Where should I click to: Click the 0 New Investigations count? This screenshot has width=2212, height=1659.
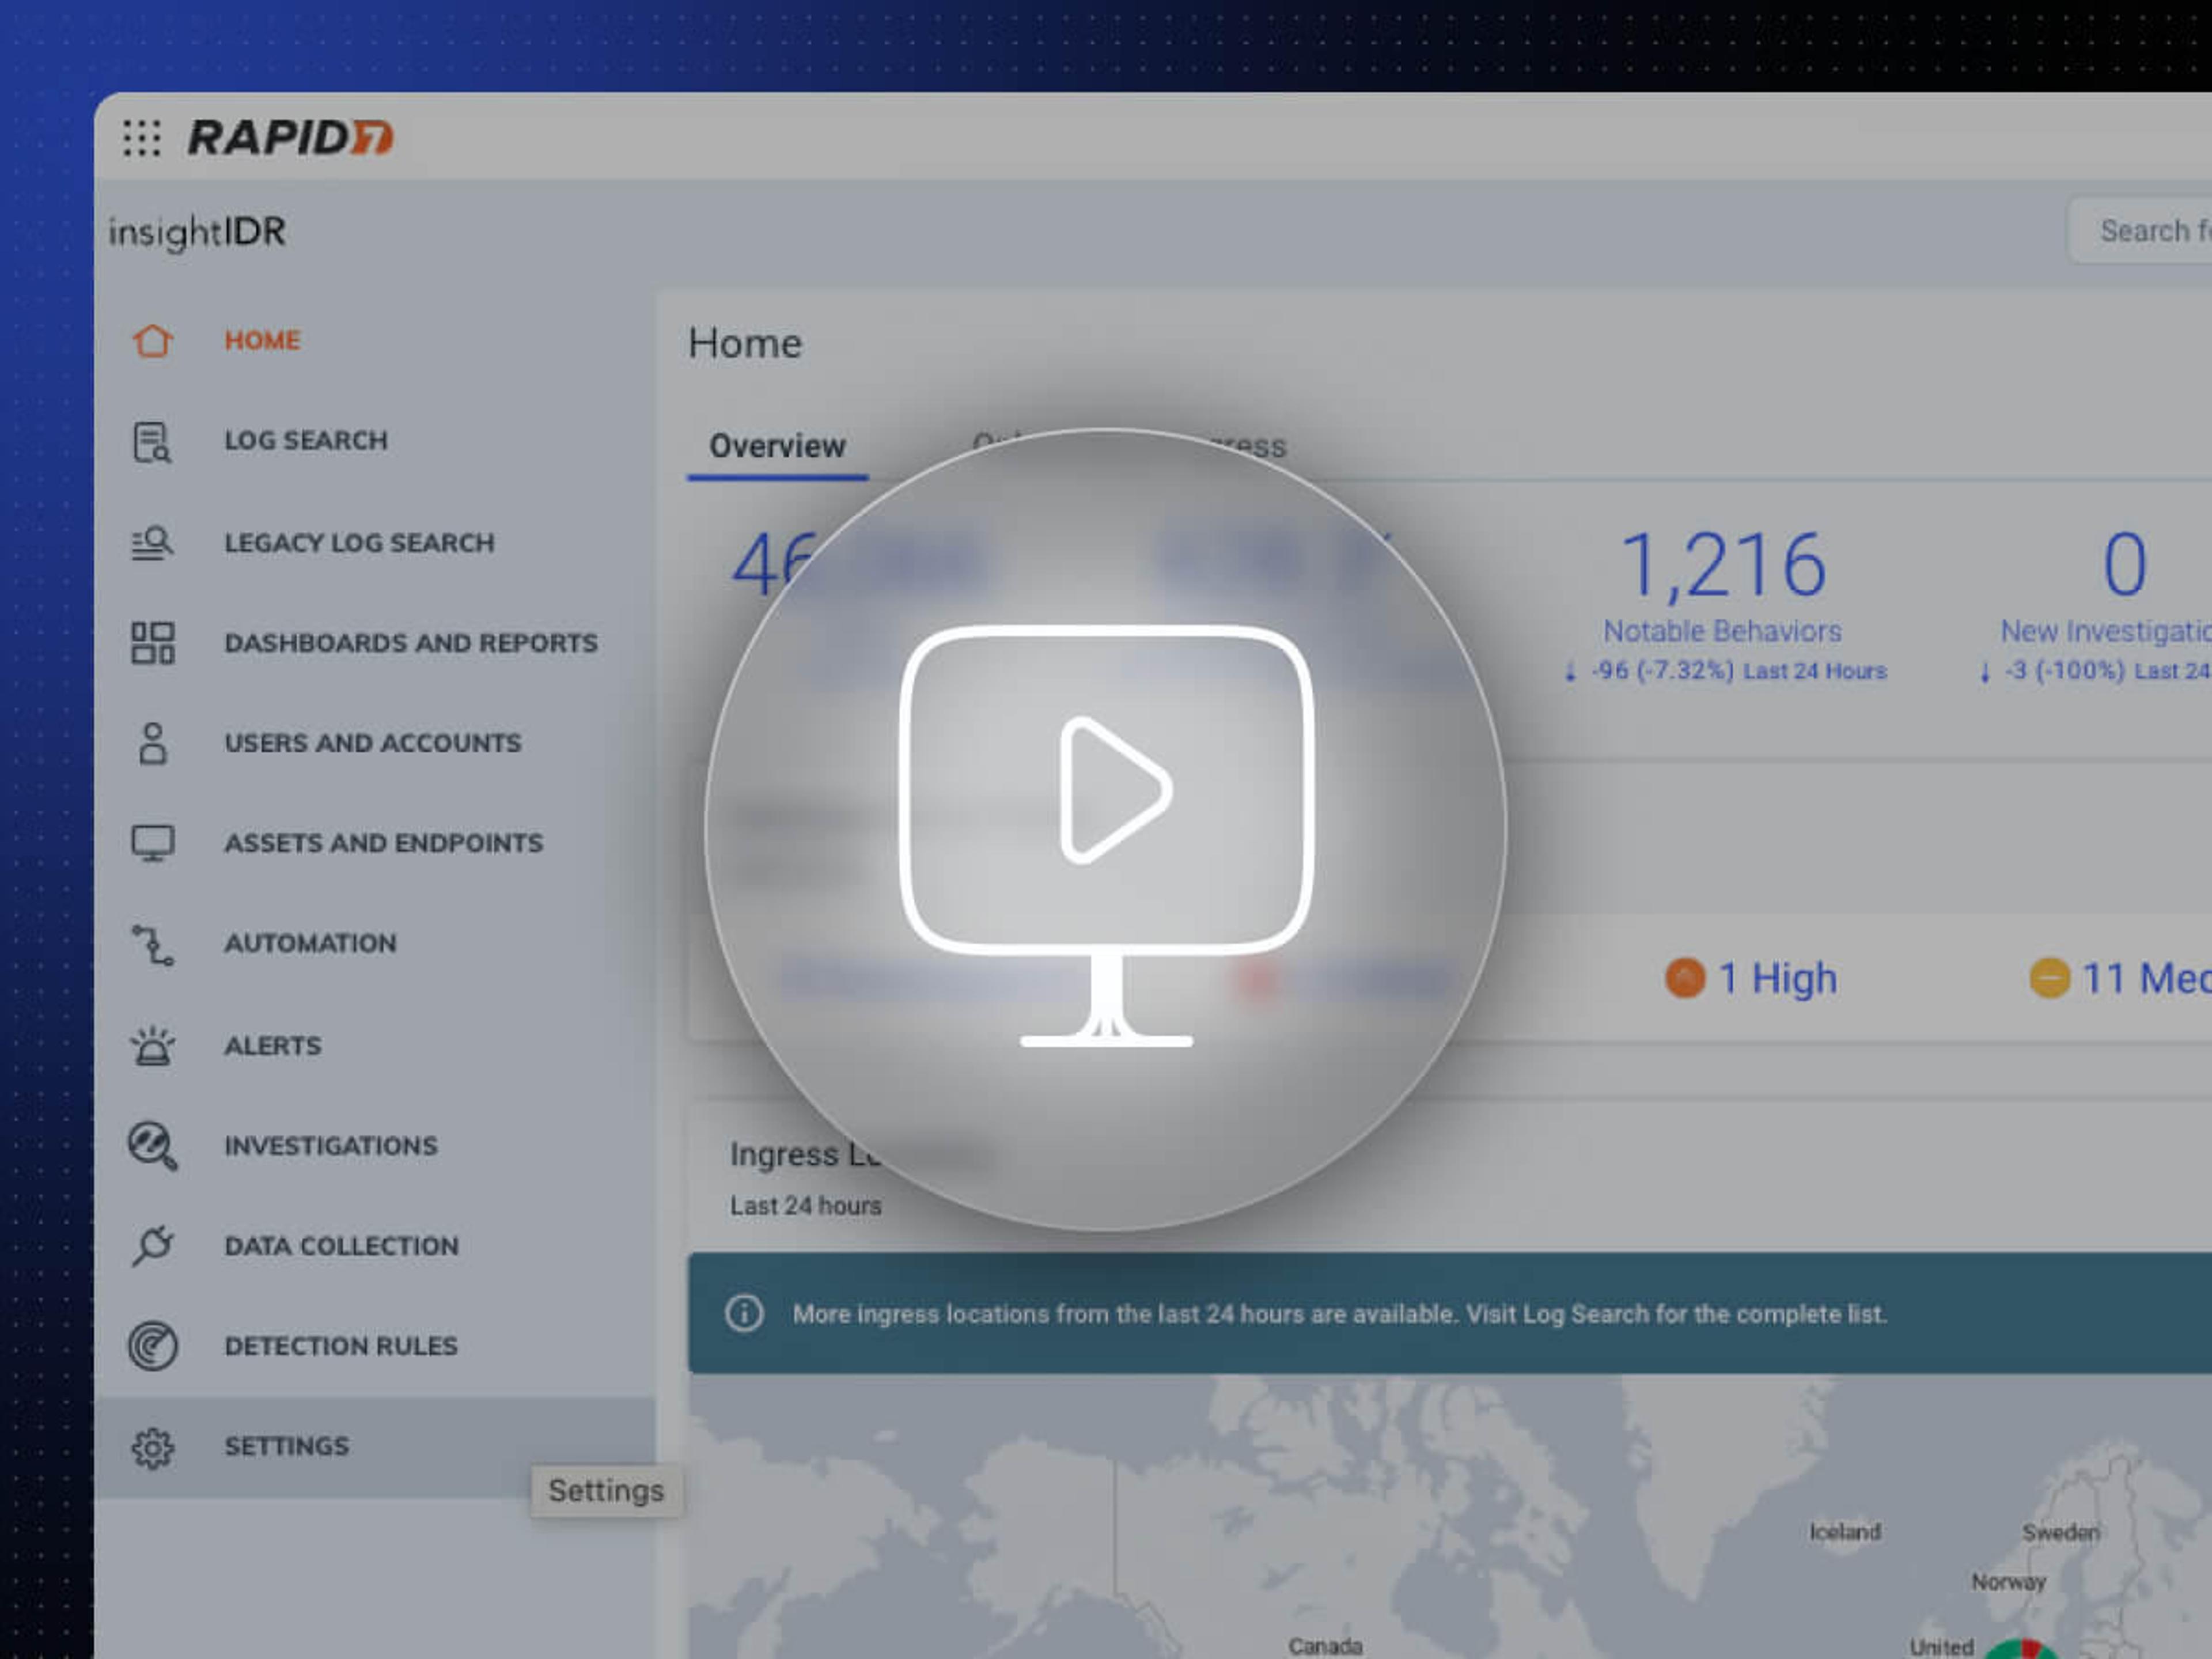[2125, 565]
